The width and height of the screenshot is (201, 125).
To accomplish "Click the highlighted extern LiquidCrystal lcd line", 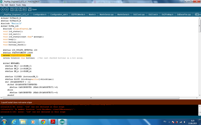I will coord(16,55).
